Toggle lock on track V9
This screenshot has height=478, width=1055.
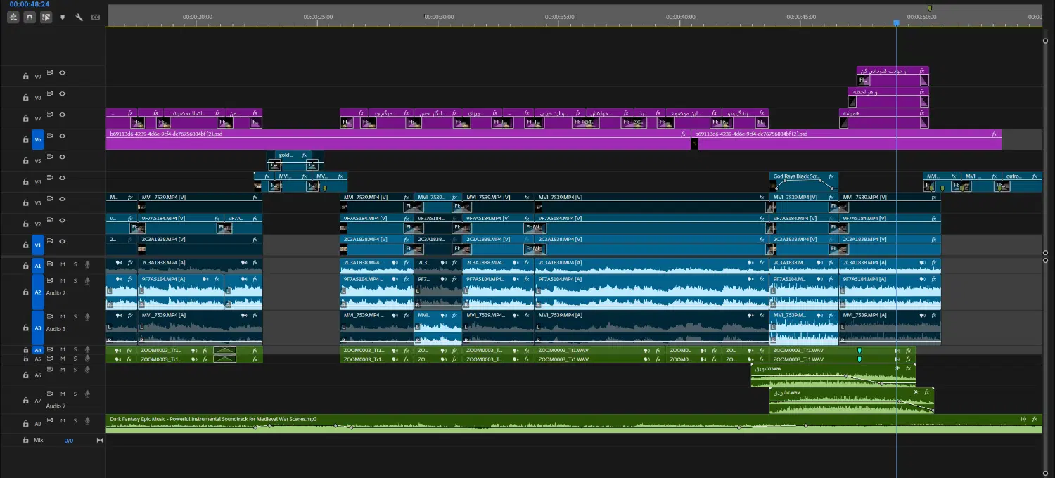[25, 76]
